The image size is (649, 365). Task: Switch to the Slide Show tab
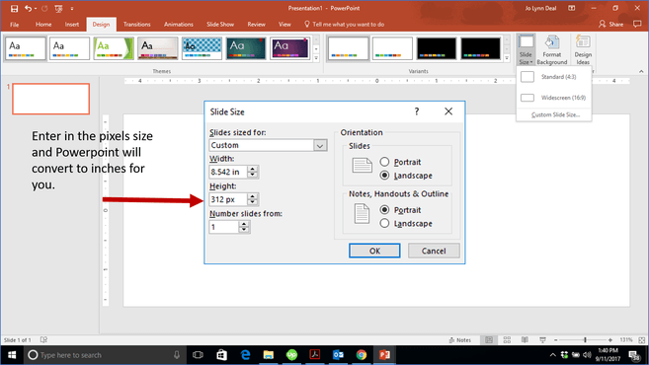[x=220, y=25]
